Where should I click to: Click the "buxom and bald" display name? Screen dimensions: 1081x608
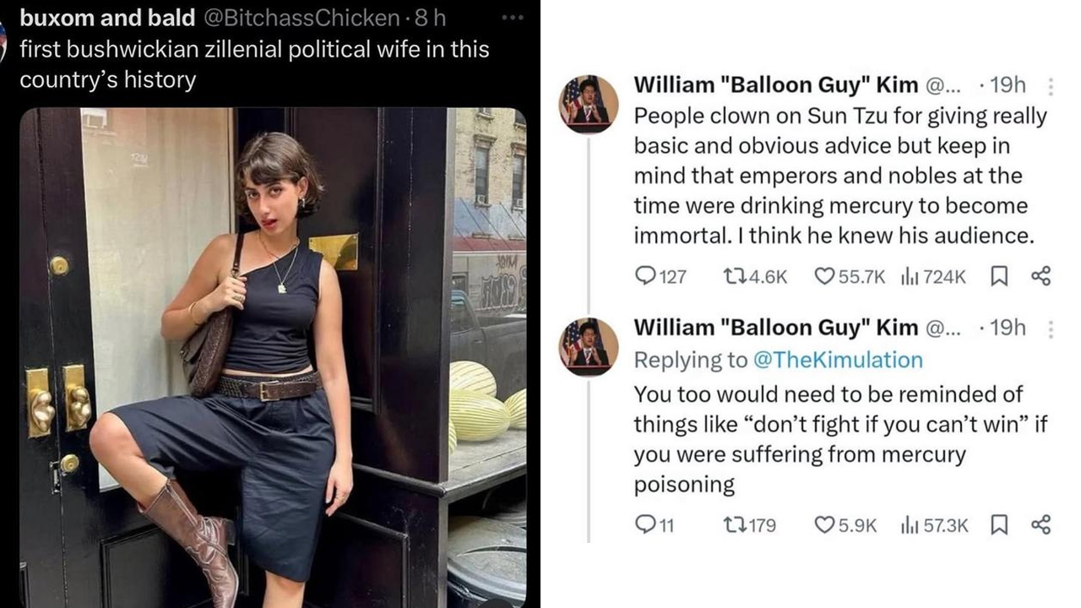(107, 17)
